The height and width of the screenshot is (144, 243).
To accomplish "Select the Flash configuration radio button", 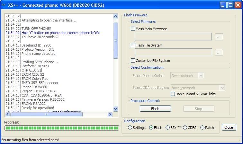I will [151, 128].
